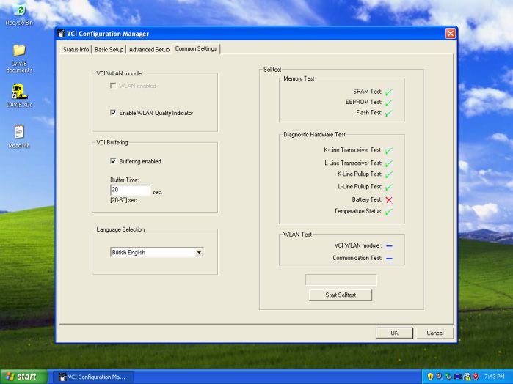
Task: Click the selftest progress bar
Action: pos(341,280)
